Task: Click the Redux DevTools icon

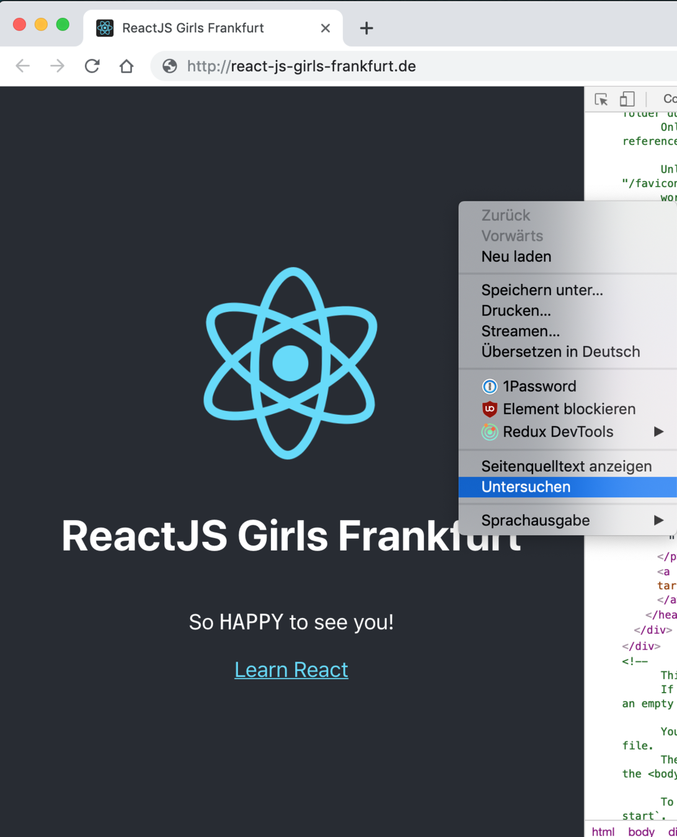Action: (490, 432)
